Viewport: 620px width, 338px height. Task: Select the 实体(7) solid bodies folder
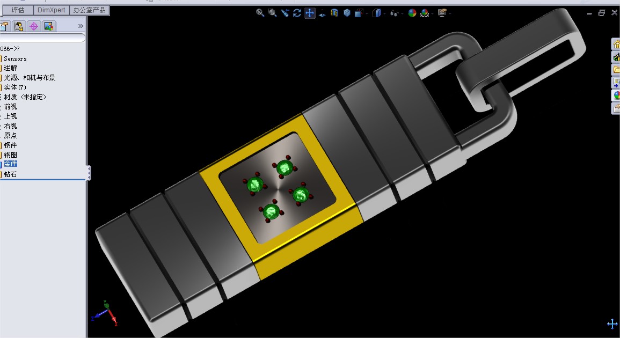15,87
